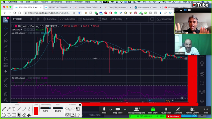Toggle visibility of MA (20, close) indicator

(29, 33)
